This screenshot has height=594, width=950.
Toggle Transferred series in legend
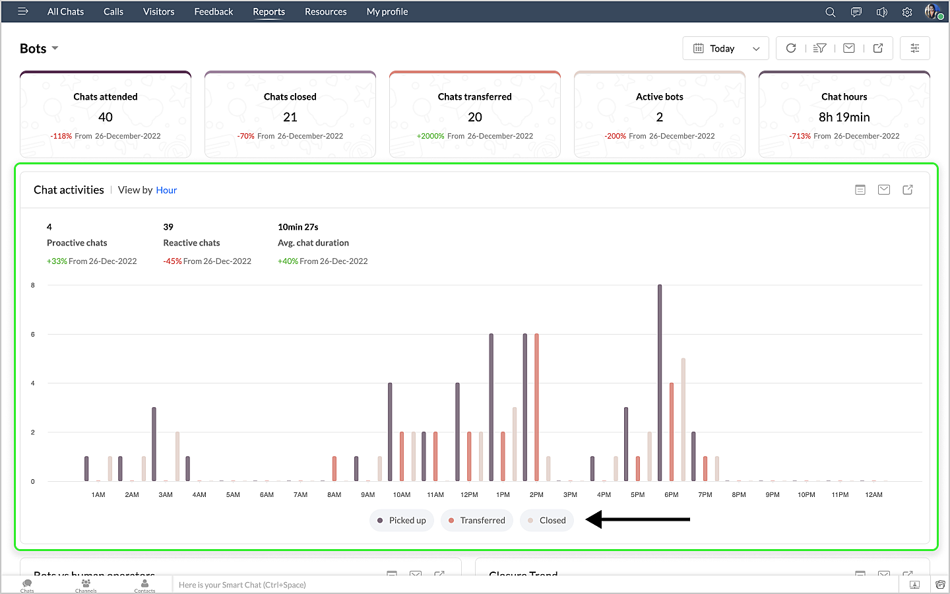pos(476,521)
